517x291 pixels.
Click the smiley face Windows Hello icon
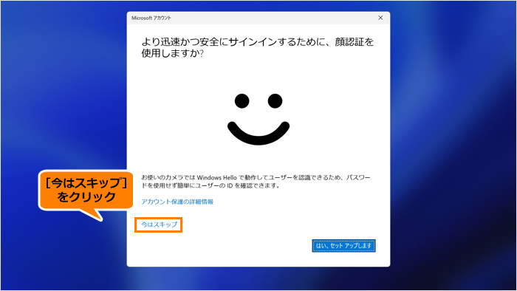258,119
